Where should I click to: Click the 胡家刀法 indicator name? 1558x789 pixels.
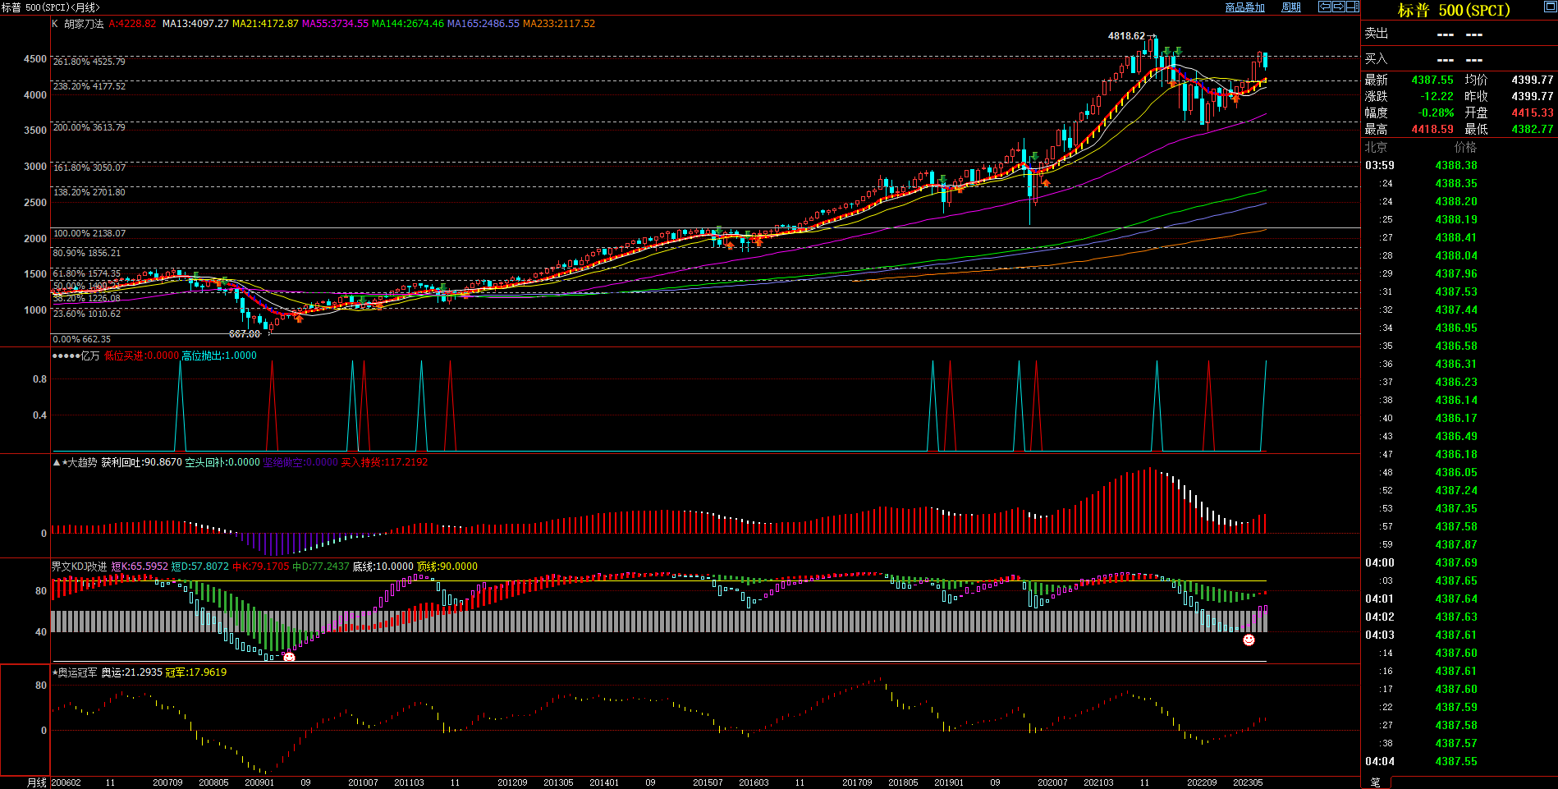[84, 24]
